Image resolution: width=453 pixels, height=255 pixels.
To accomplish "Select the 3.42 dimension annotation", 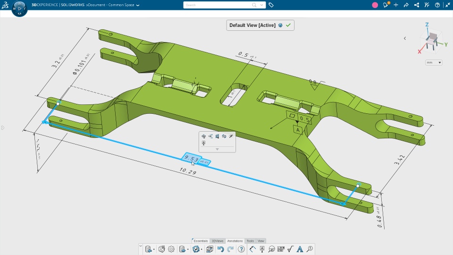I will click(399, 160).
